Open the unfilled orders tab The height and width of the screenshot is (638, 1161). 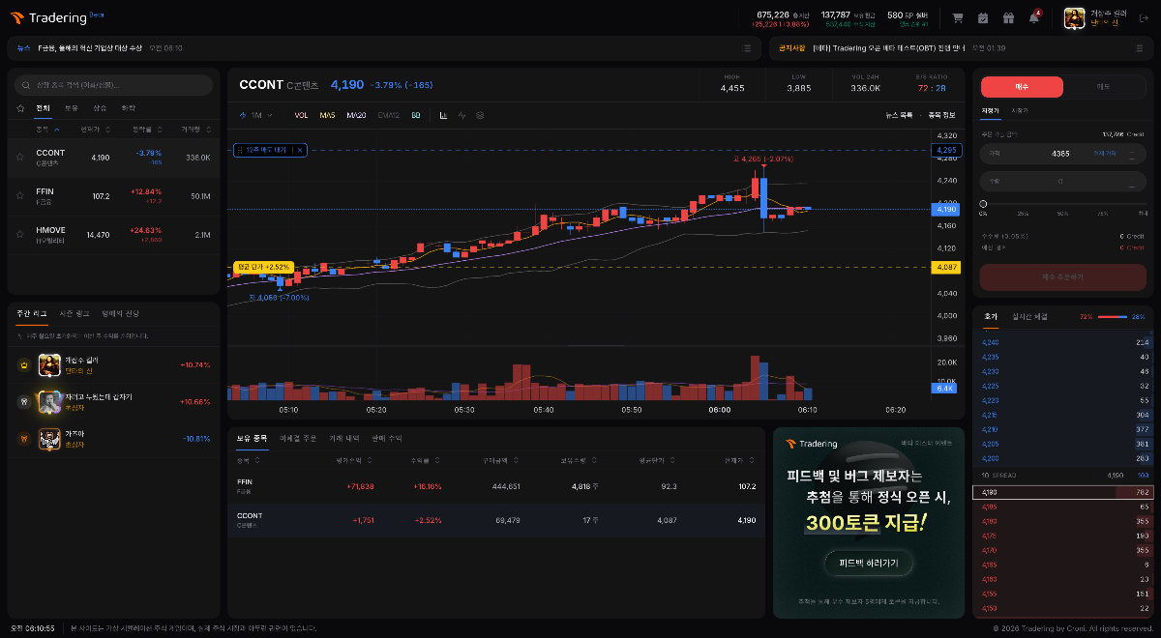click(x=298, y=438)
